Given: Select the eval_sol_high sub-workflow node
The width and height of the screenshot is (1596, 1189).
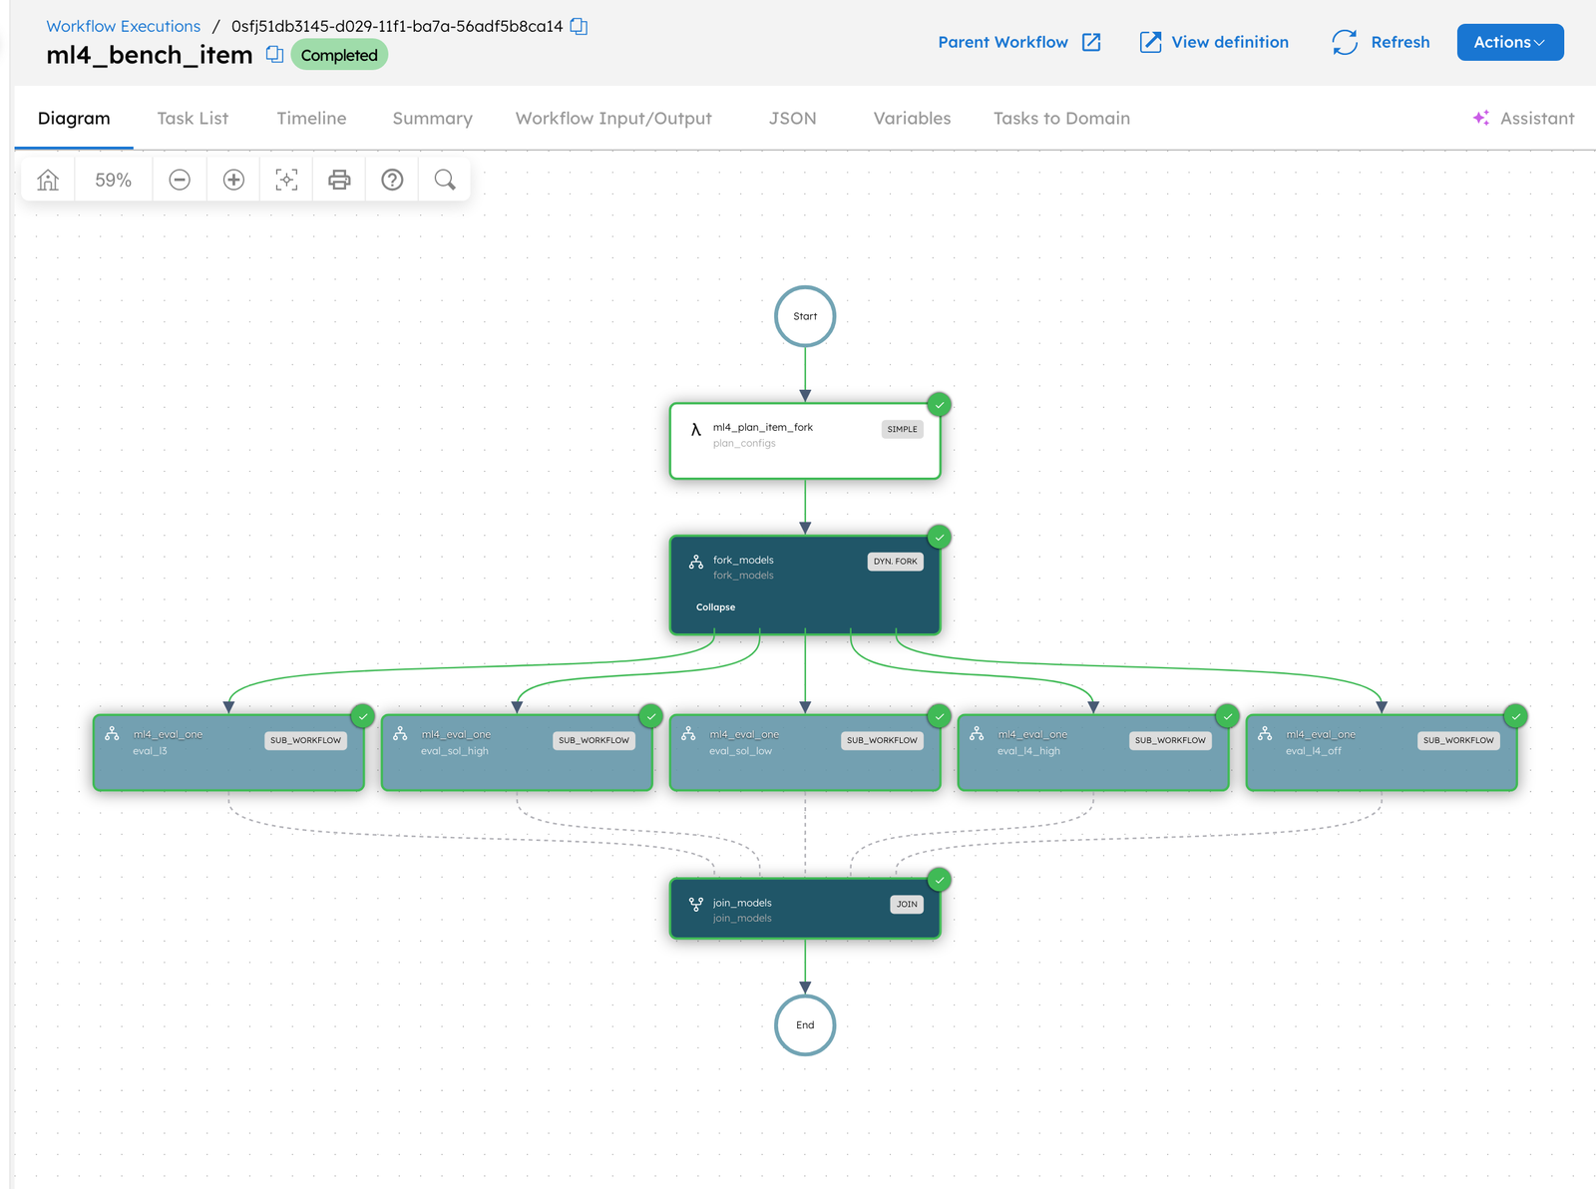Looking at the screenshot, I should [x=517, y=752].
